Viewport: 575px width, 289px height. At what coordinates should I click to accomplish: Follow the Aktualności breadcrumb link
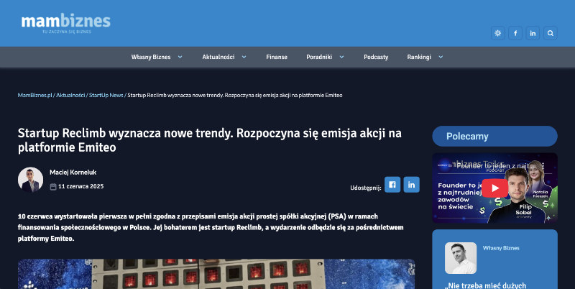point(70,95)
